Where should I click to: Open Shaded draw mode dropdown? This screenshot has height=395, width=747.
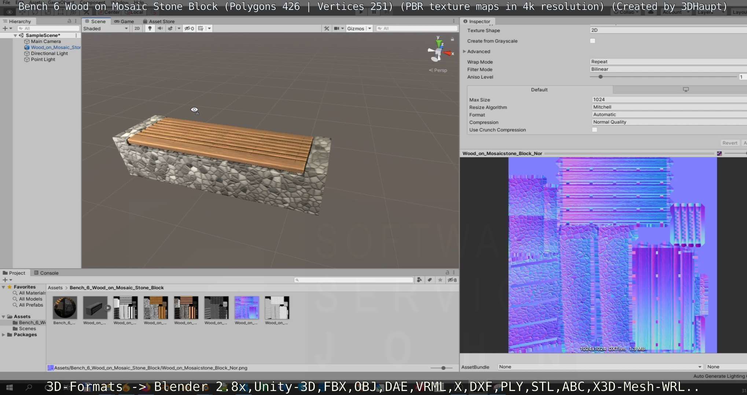(x=106, y=29)
